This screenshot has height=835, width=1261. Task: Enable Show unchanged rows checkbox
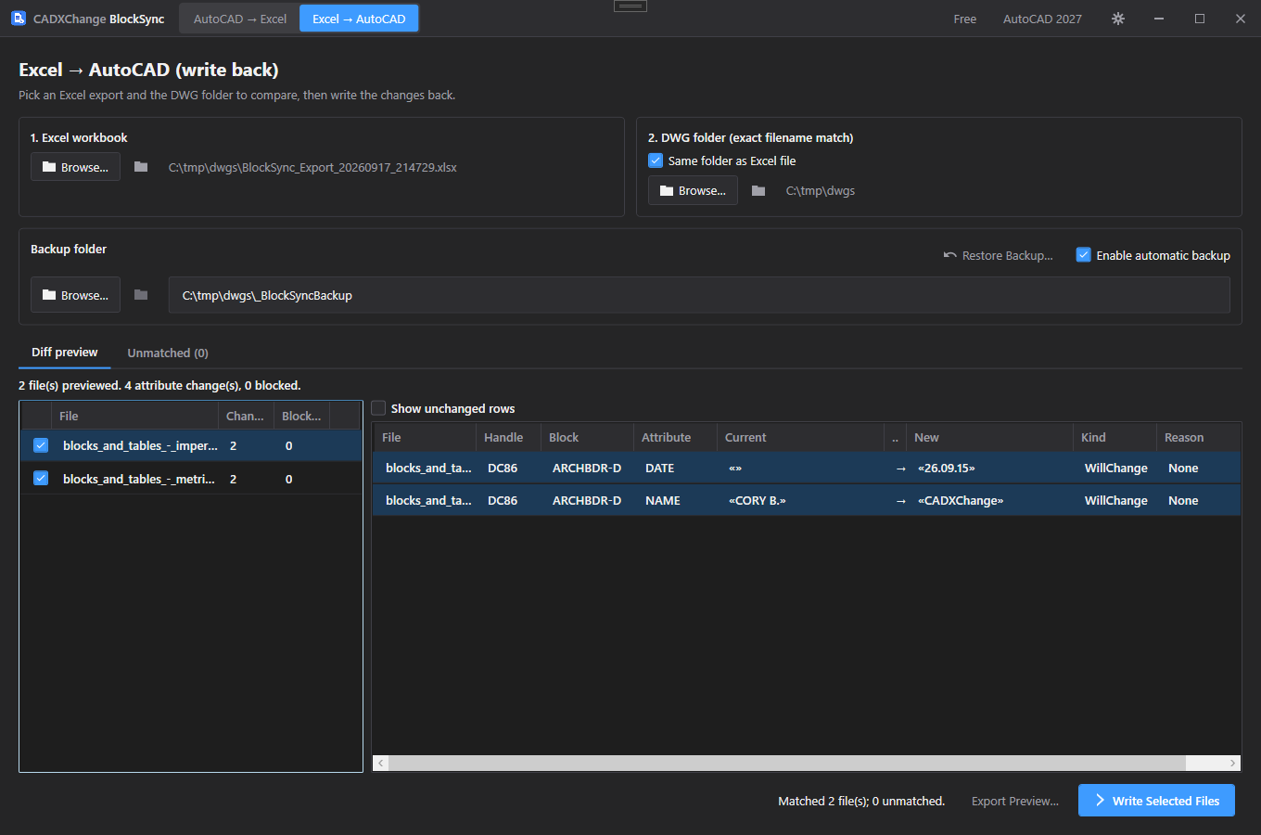coord(378,408)
